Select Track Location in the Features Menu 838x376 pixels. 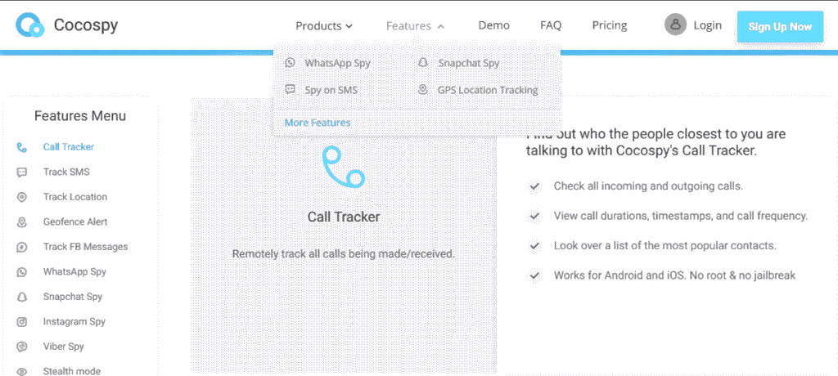click(x=75, y=197)
